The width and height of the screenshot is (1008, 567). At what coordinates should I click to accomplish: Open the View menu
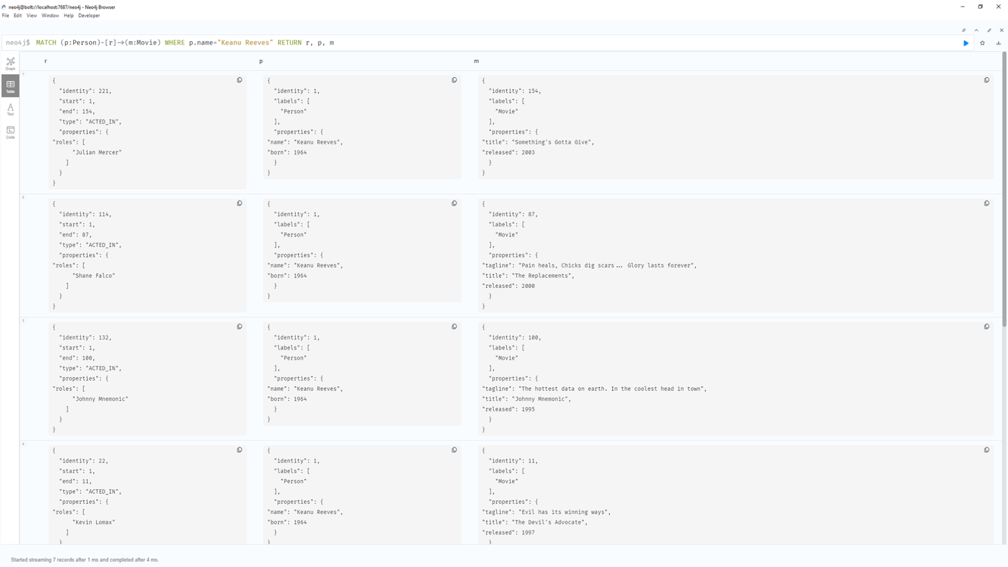click(x=31, y=16)
